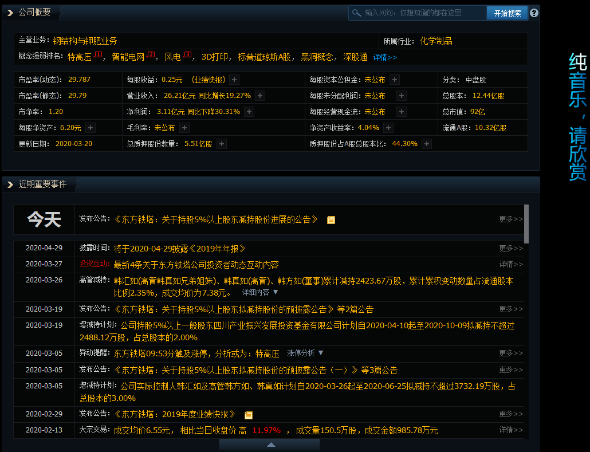Open 预披露公告（一）等3篇公告 announcement

(x=255, y=370)
